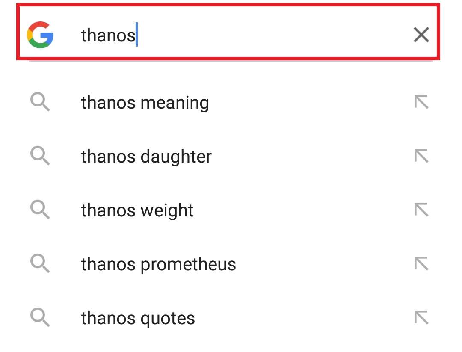Screen dimensions: 462x352
Task: Click magnifier icon beside "thanos daughter"
Action: pyautogui.click(x=40, y=157)
